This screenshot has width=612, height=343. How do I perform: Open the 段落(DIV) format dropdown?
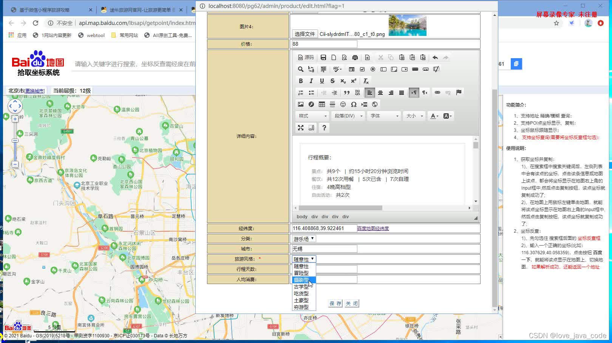348,116
